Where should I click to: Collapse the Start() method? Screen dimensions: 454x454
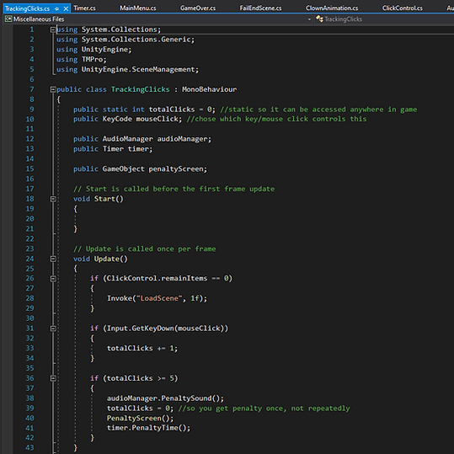click(53, 199)
